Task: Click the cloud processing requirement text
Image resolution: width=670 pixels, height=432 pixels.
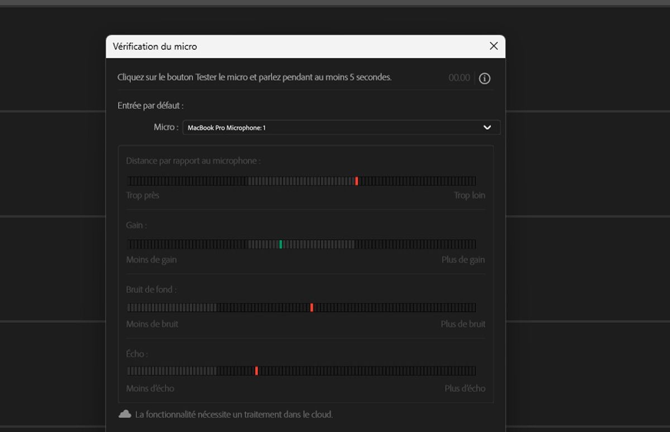Action: (x=234, y=415)
